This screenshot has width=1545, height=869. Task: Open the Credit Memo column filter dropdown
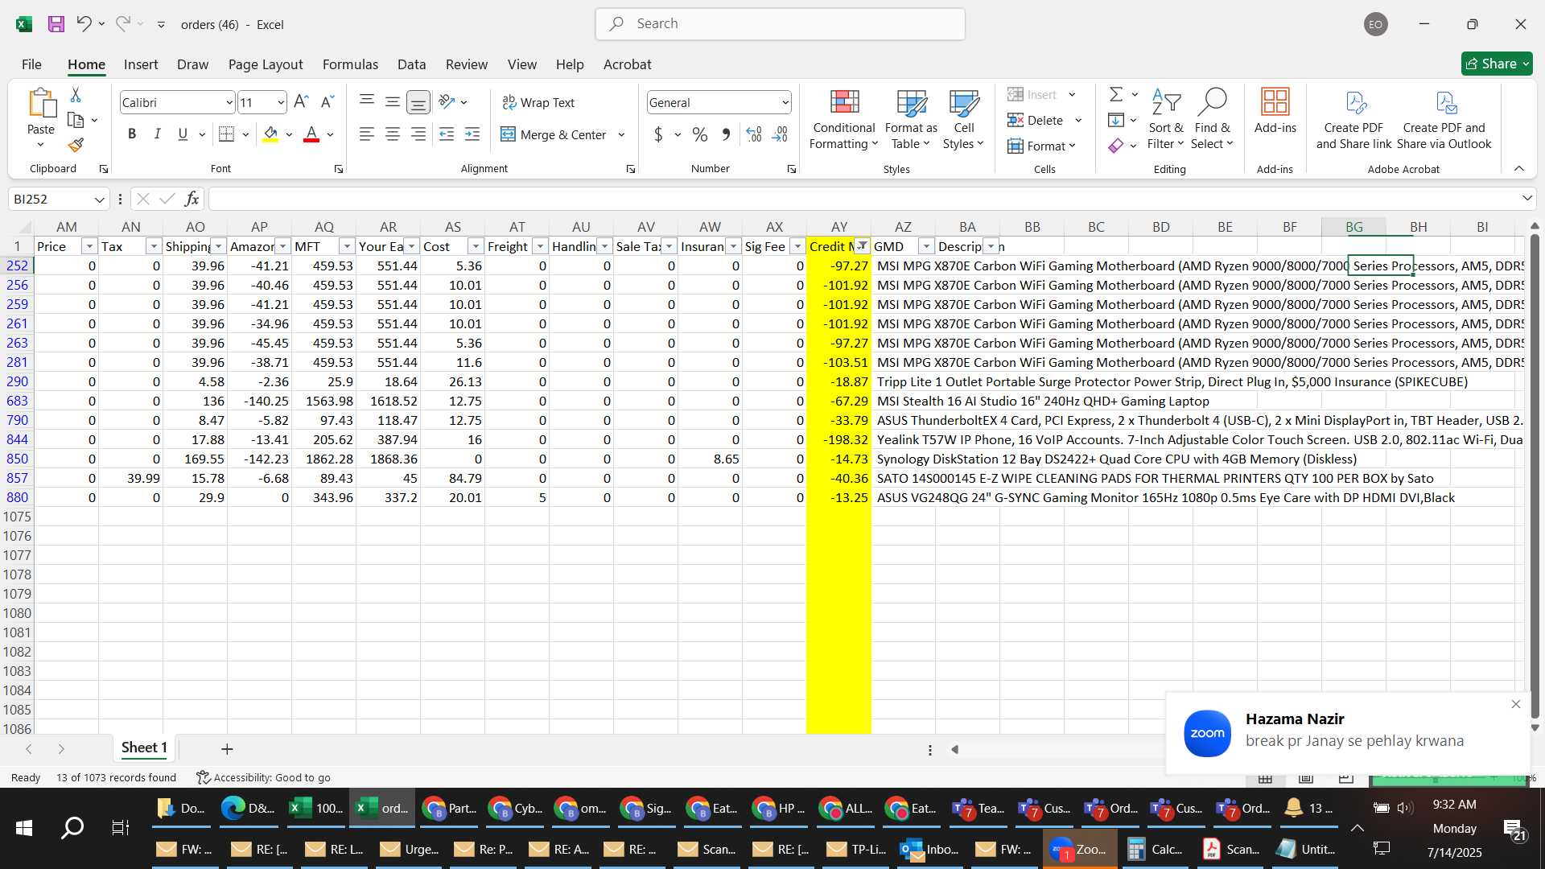click(x=862, y=246)
